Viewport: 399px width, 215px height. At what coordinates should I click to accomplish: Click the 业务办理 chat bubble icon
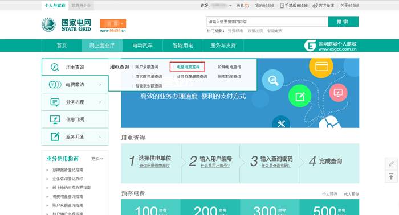click(55, 102)
